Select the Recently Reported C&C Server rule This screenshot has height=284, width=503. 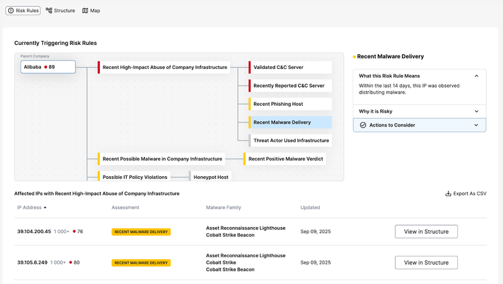click(x=290, y=86)
